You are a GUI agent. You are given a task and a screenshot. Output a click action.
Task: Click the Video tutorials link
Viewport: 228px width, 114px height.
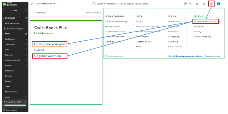(115, 56)
